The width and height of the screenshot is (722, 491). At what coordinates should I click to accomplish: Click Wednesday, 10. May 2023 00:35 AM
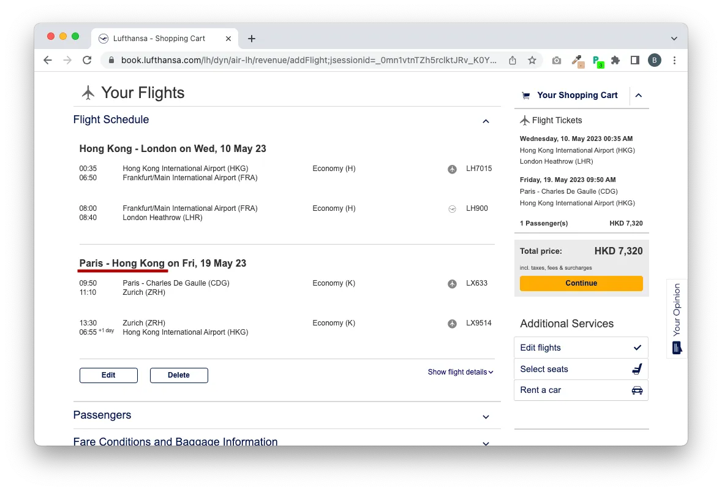[x=576, y=139]
